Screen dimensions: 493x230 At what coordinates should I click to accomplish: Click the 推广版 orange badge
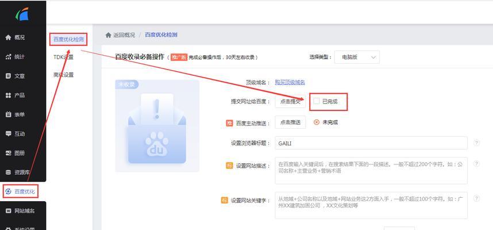click(x=179, y=57)
